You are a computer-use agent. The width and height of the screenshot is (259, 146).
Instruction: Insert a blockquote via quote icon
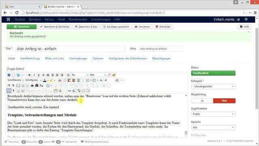(68, 75)
